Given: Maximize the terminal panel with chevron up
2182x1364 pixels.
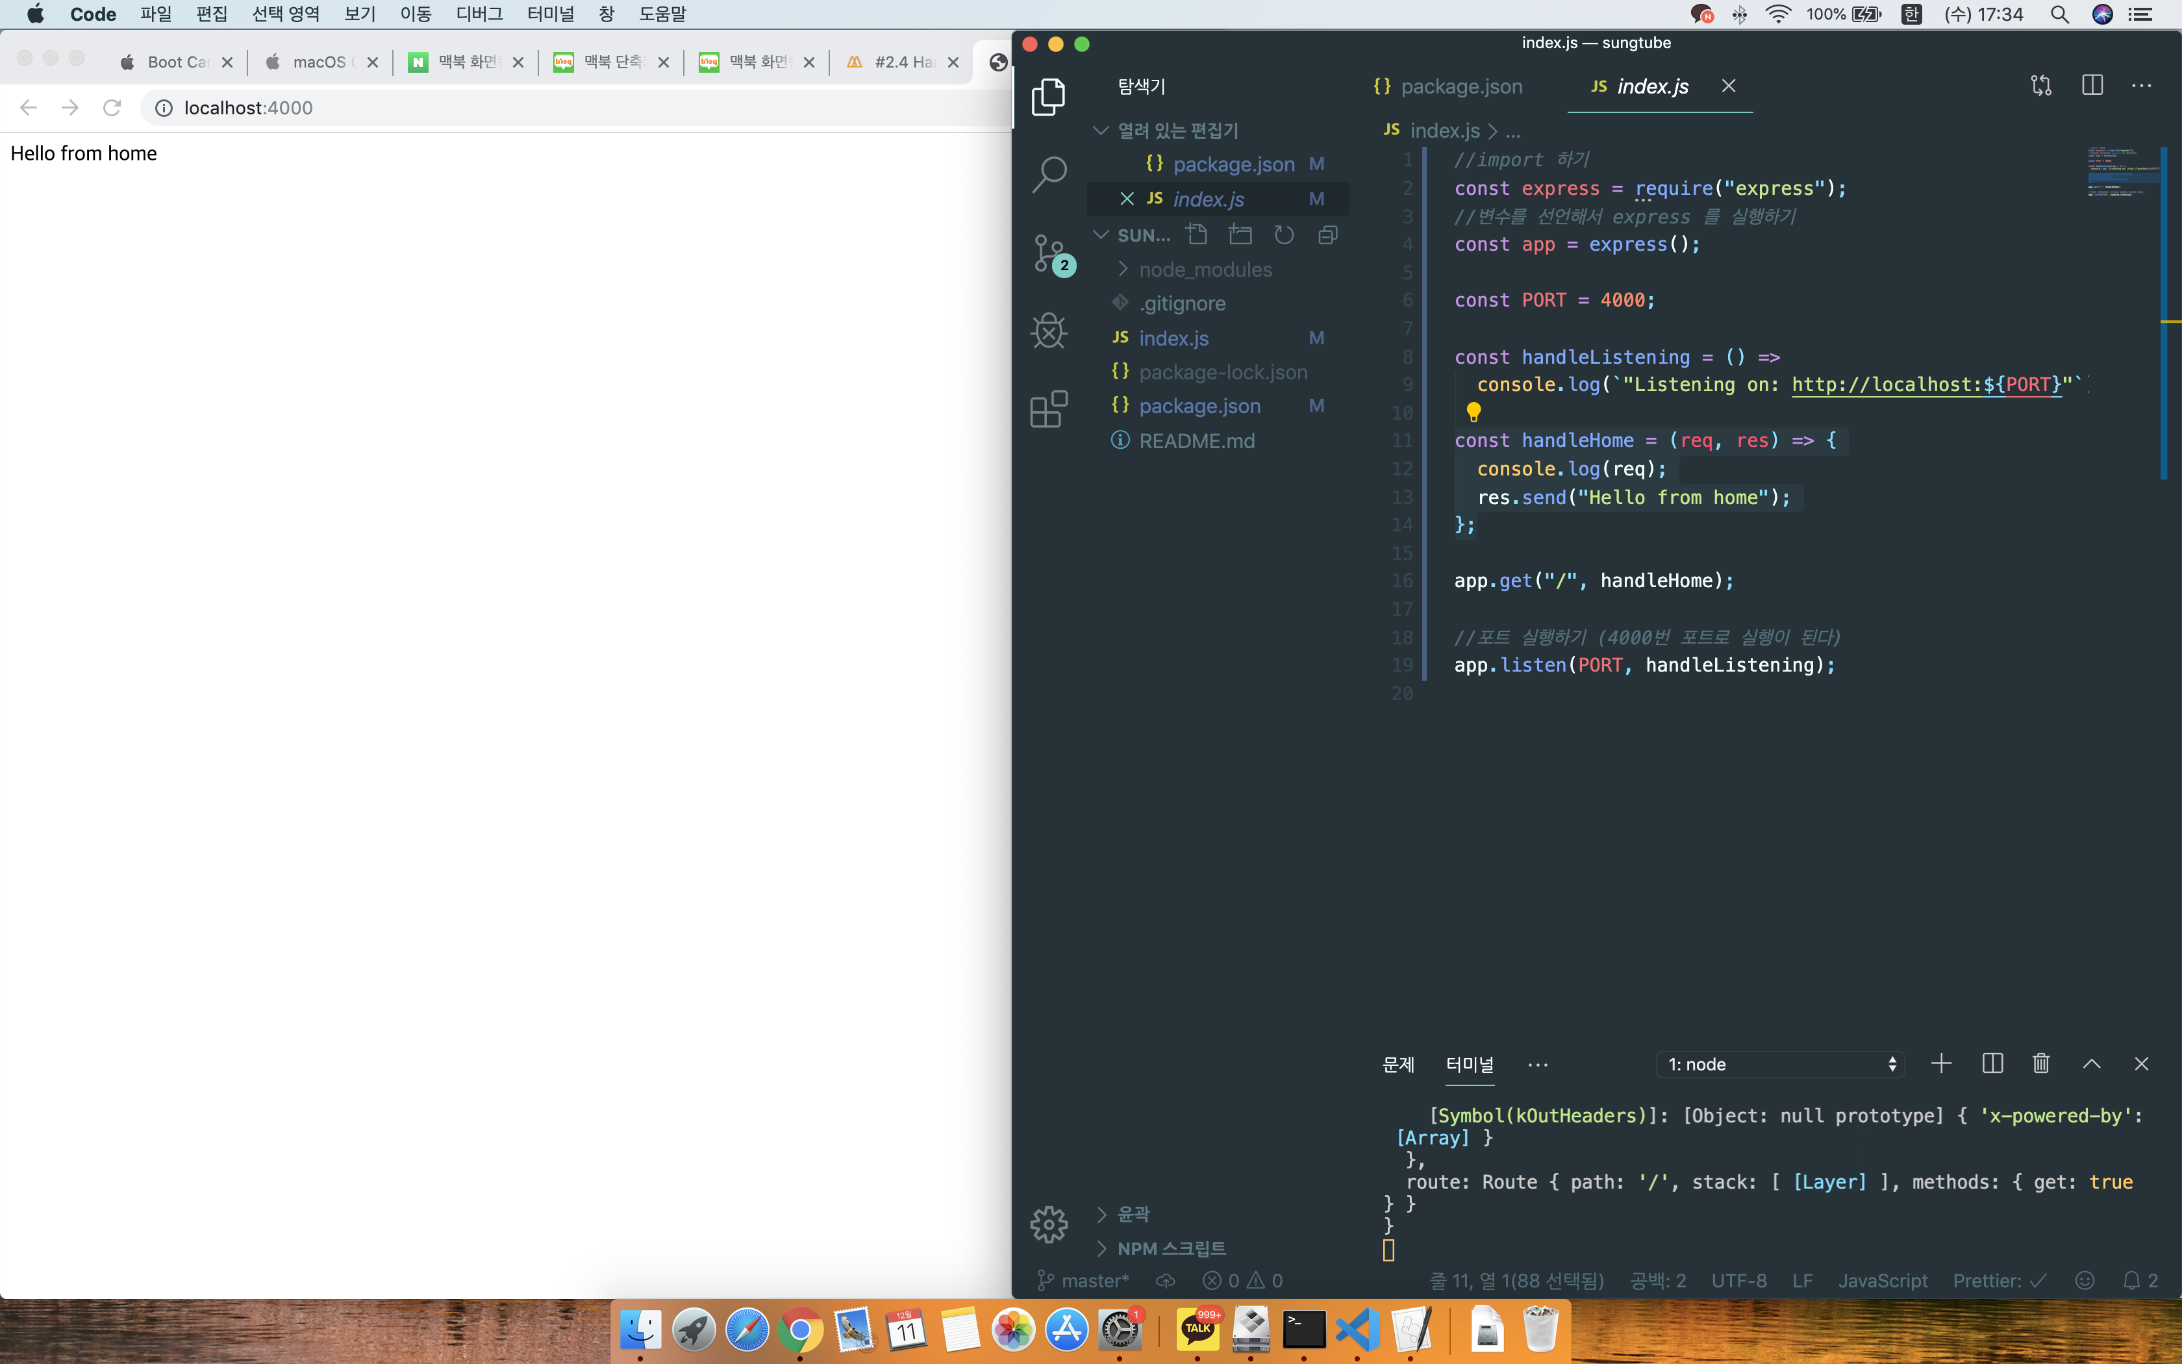Looking at the screenshot, I should 2091,1064.
